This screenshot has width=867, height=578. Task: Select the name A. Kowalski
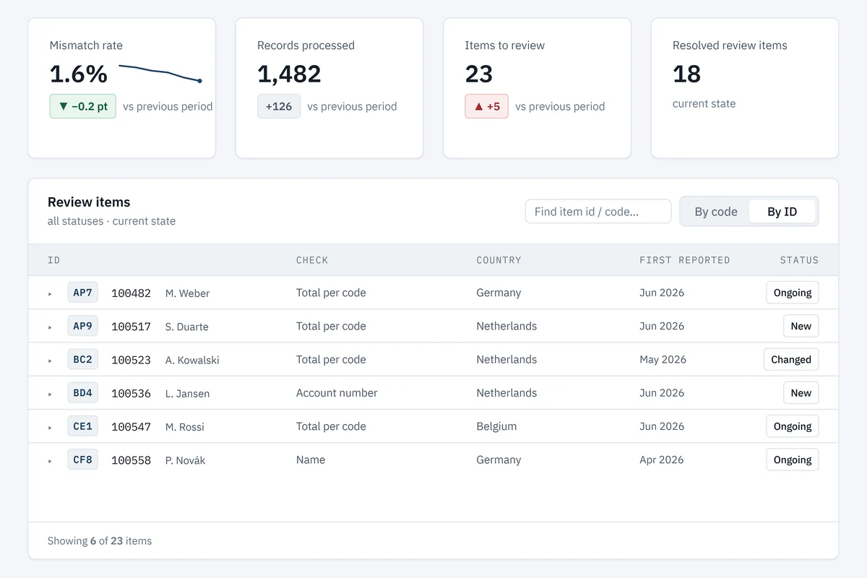pos(192,360)
